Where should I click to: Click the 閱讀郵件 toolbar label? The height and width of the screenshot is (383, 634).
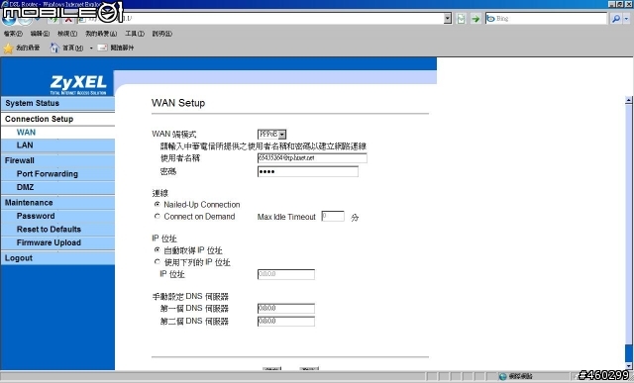[122, 48]
